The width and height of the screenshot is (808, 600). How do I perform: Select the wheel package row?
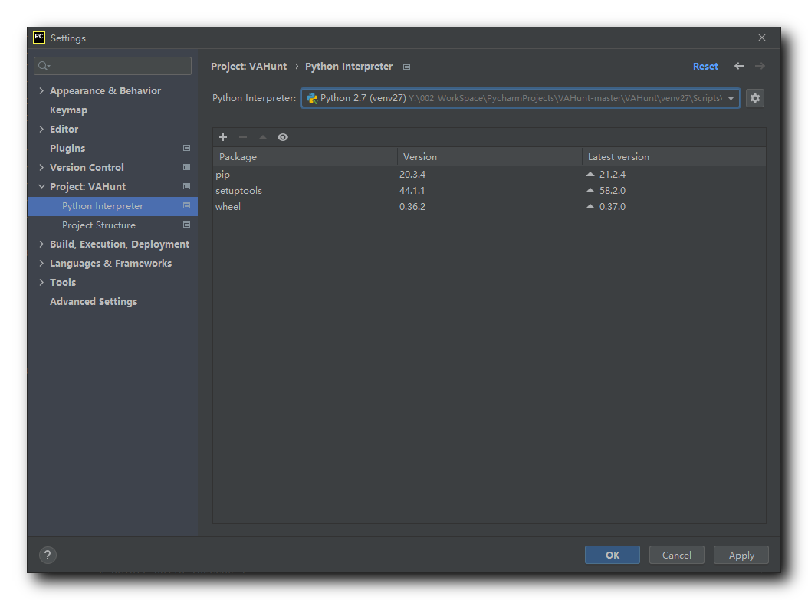(489, 206)
